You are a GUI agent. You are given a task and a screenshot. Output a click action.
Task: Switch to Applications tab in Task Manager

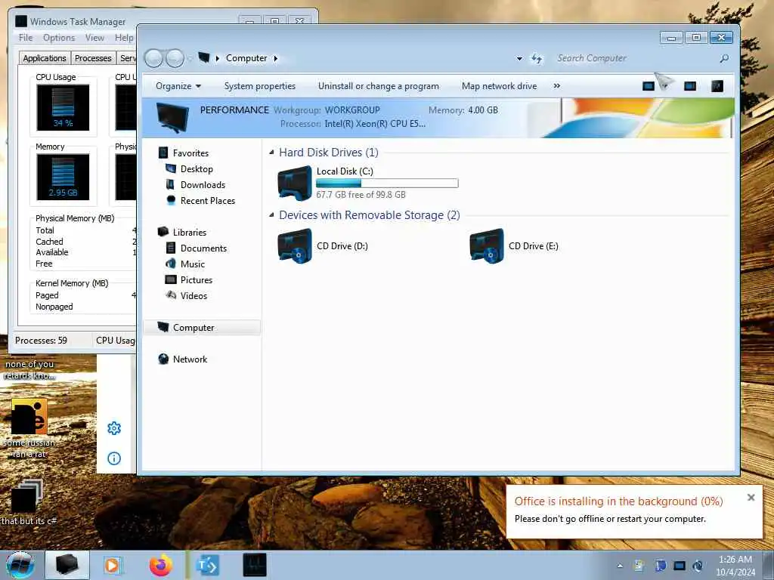[45, 57]
